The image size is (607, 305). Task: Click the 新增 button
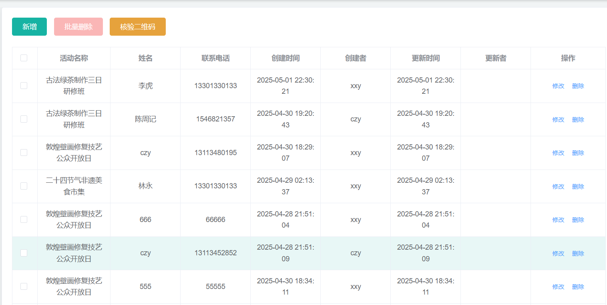click(x=29, y=27)
